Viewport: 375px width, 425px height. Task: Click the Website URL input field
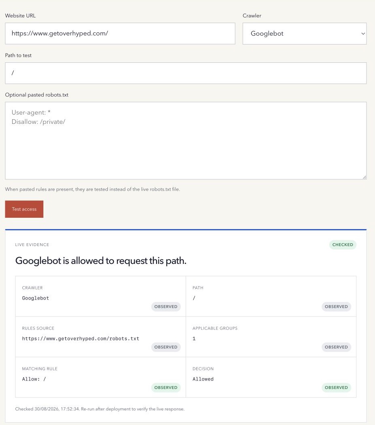point(120,34)
